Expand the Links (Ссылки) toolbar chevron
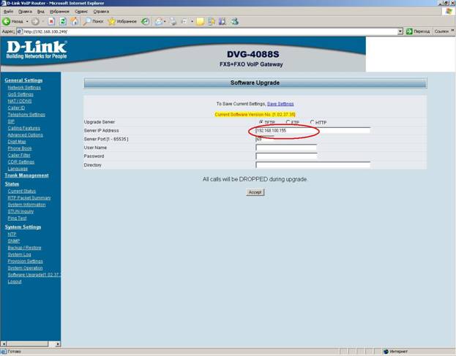Image resolution: width=456 pixels, height=356 pixels. click(452, 31)
